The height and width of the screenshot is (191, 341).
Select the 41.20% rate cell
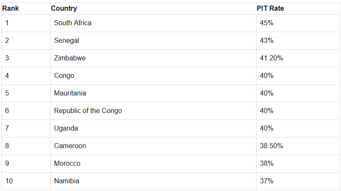271,58
